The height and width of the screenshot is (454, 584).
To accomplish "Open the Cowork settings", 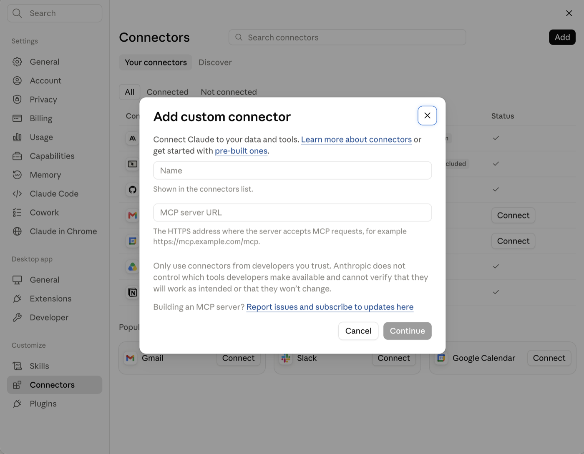I will point(55,213).
